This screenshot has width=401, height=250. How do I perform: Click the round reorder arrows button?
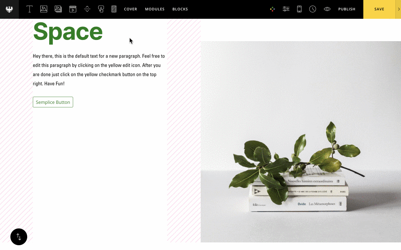coord(19,237)
